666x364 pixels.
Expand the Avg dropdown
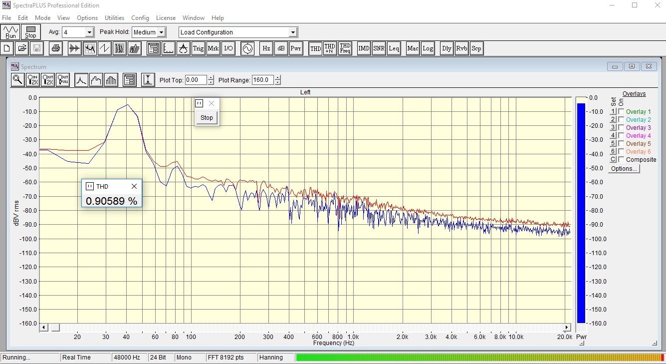click(89, 32)
